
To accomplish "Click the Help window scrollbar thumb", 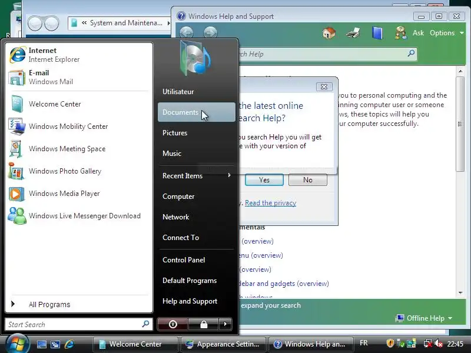I will (460, 124).
